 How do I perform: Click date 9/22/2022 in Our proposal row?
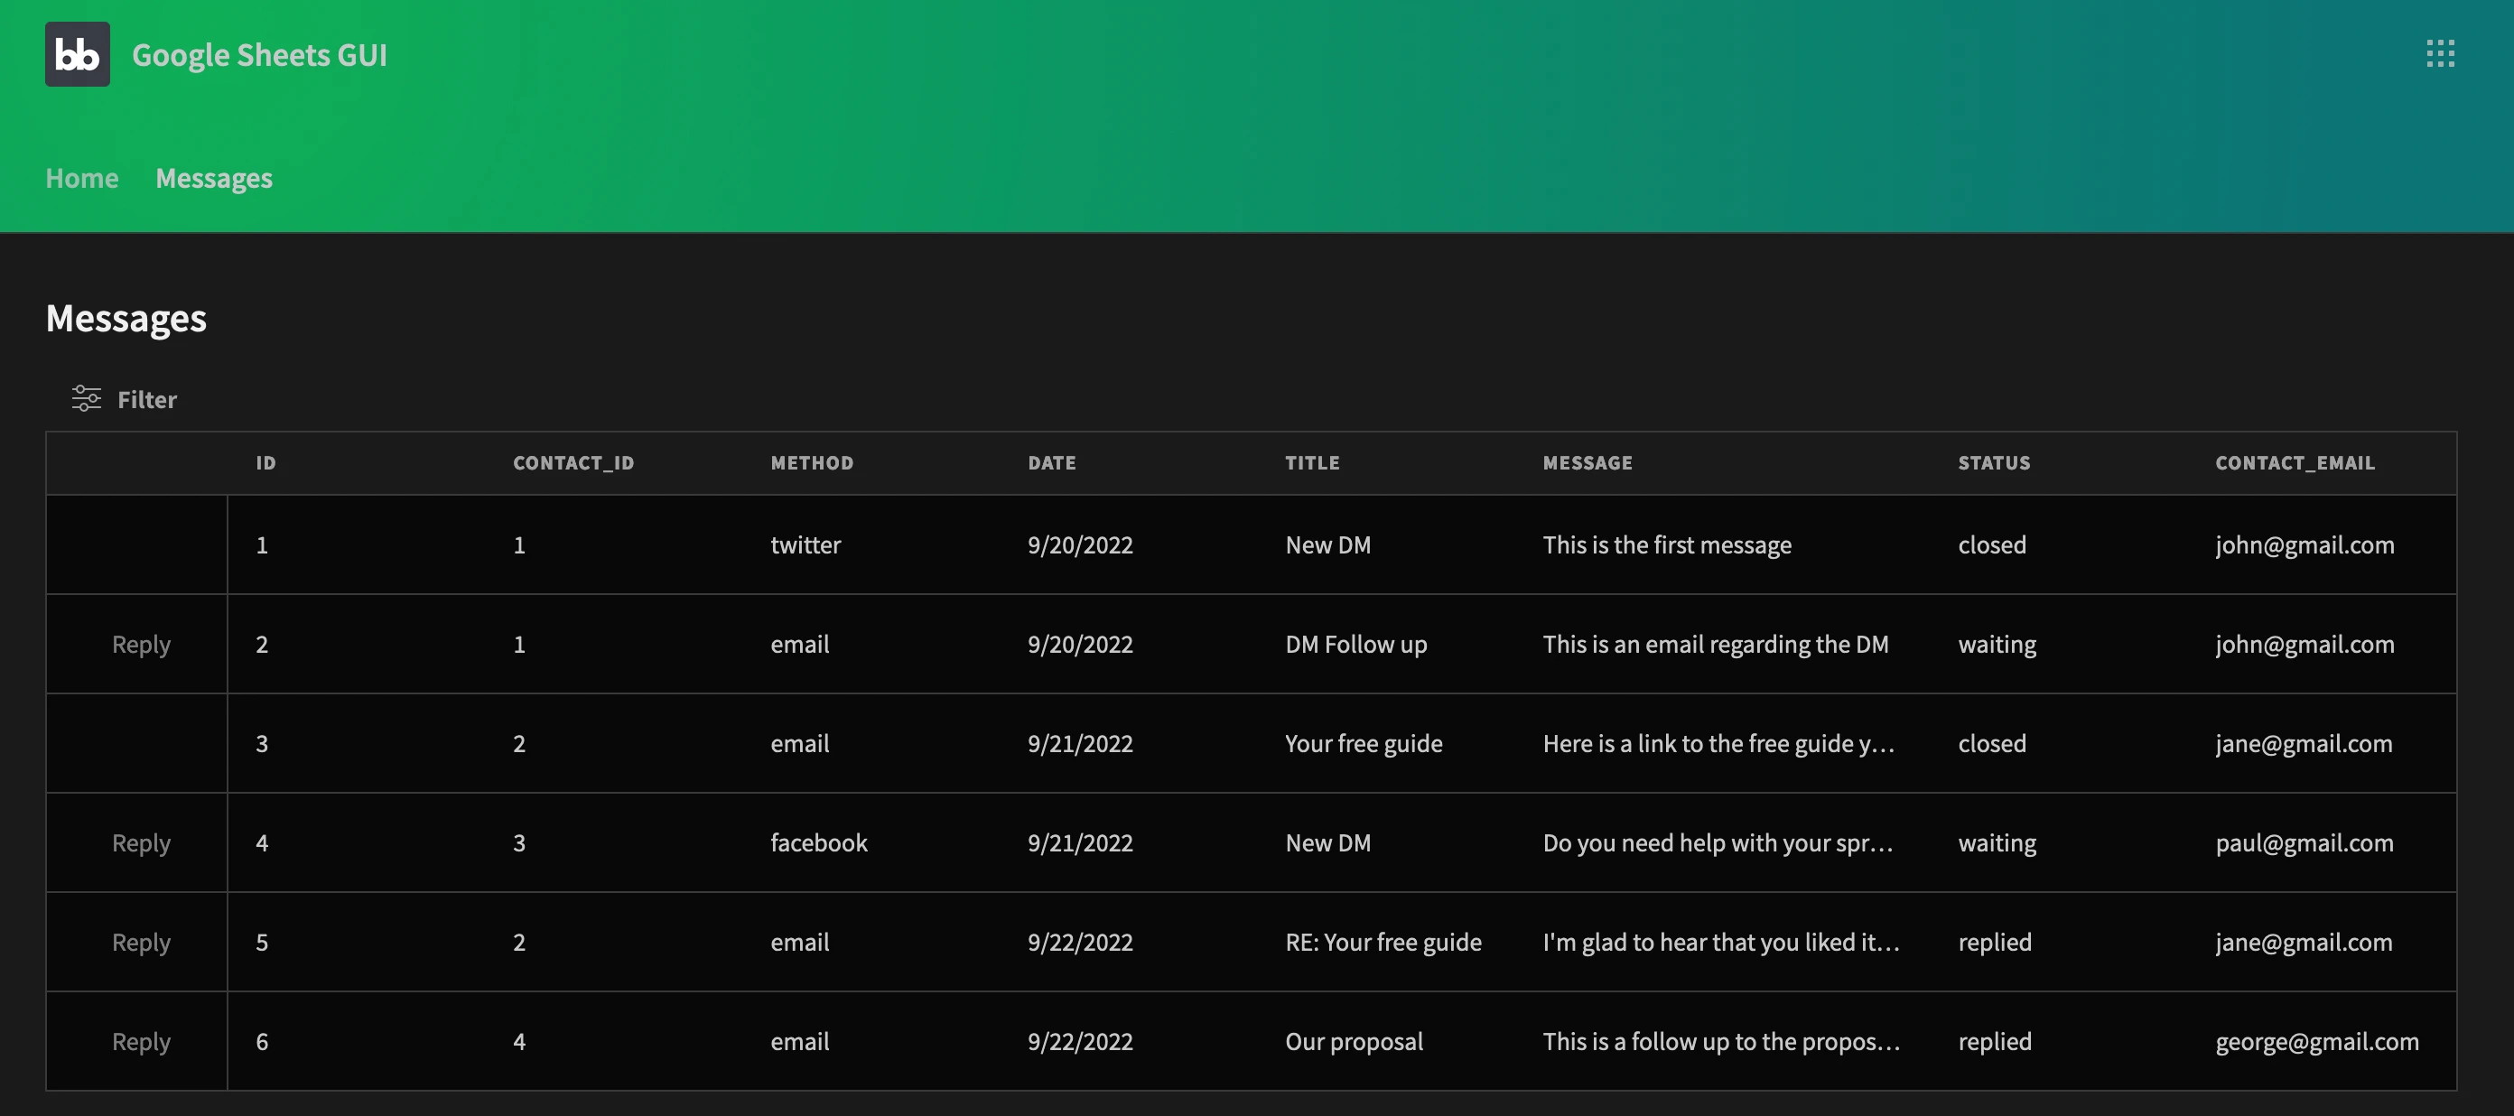(x=1079, y=1041)
